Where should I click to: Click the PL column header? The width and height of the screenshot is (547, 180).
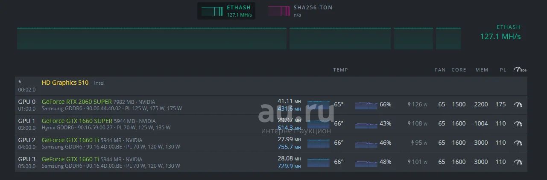click(503, 70)
